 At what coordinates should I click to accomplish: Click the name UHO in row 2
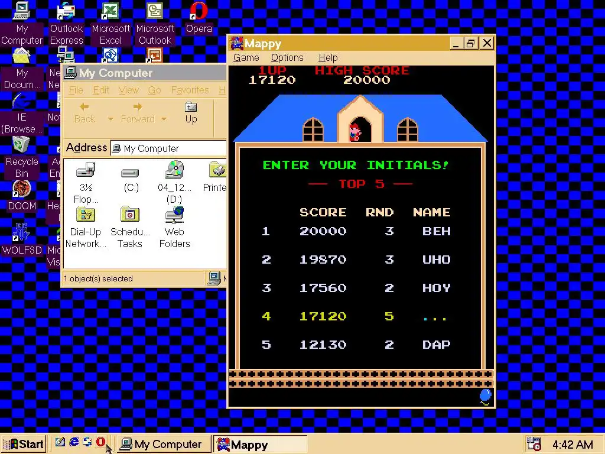coord(437,260)
